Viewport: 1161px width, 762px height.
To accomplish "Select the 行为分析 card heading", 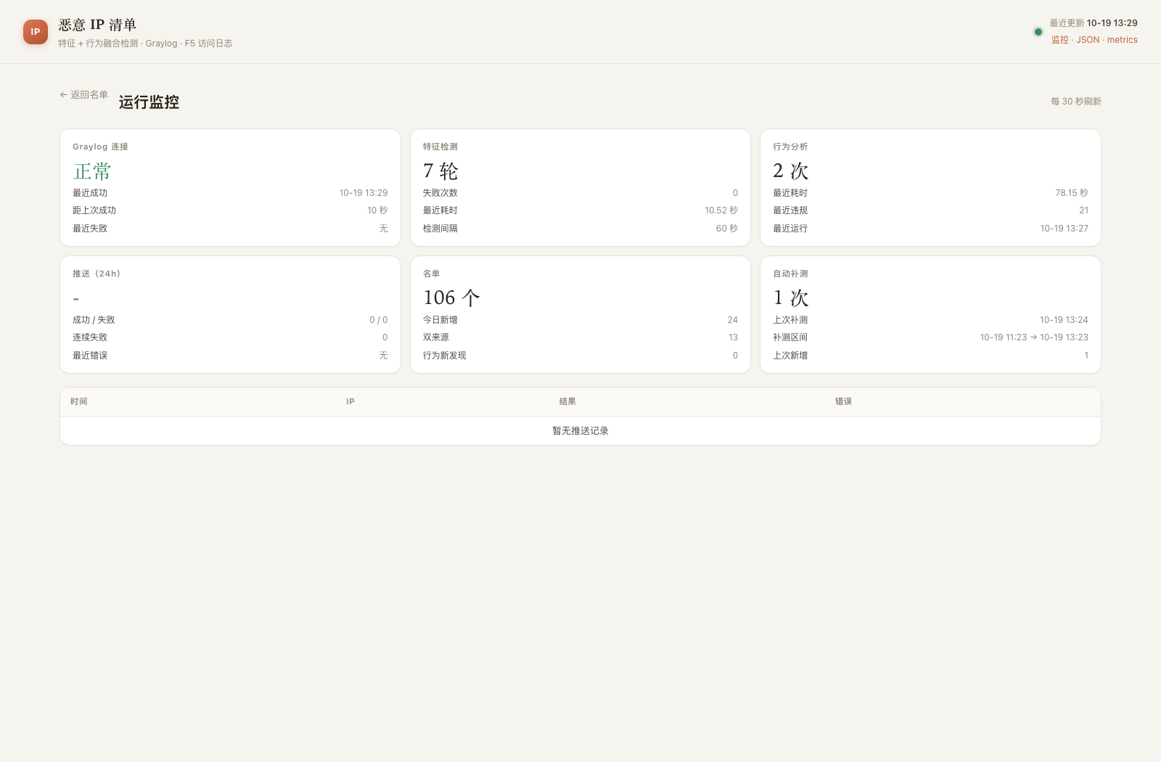I will click(790, 147).
